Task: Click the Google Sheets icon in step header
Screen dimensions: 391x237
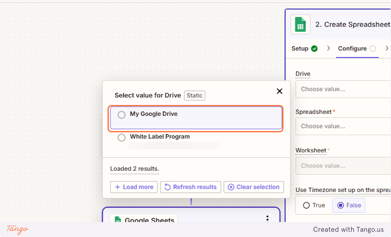Action: [300, 24]
